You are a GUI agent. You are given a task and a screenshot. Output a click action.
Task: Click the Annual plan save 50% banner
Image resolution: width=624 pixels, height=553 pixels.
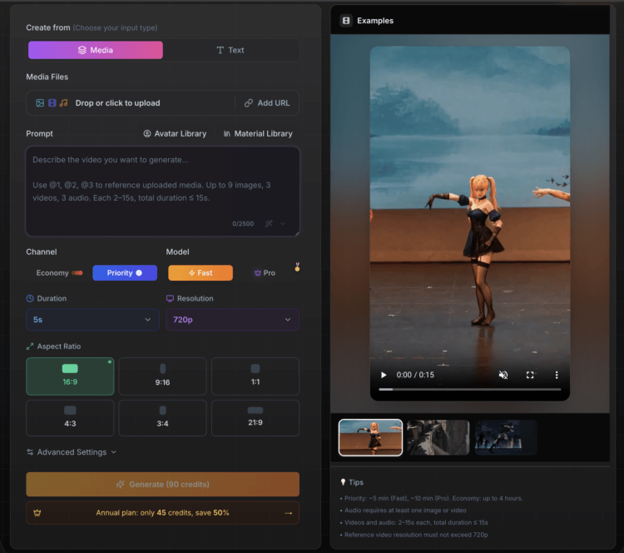pos(162,513)
